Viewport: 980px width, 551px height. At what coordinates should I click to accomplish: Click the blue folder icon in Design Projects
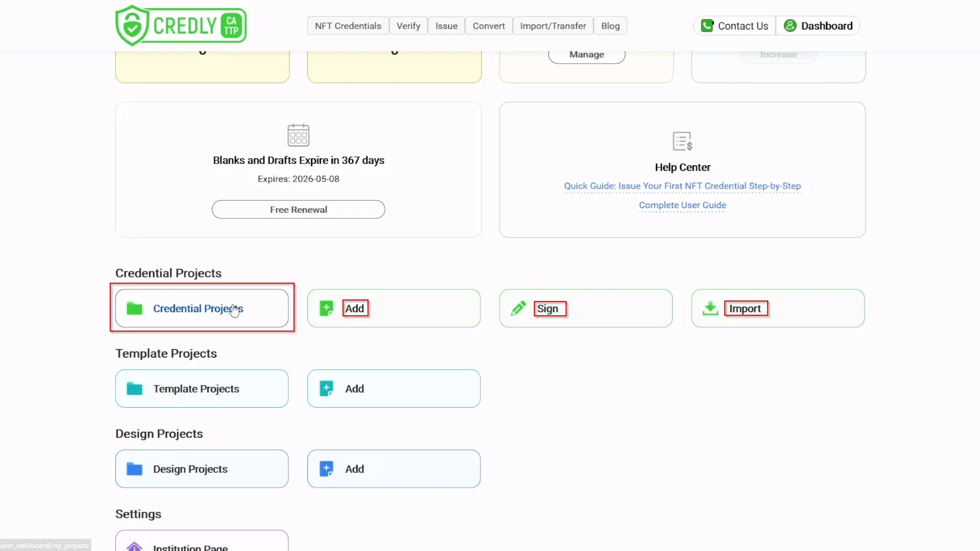pos(135,468)
